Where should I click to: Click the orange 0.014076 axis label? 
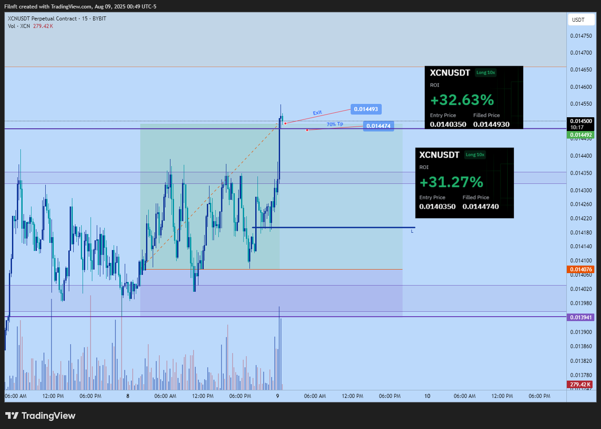point(581,270)
